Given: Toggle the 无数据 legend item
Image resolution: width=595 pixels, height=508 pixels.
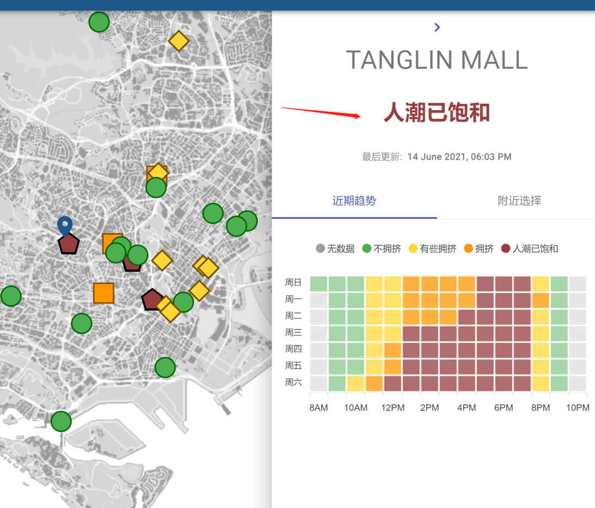Looking at the screenshot, I should 335,248.
